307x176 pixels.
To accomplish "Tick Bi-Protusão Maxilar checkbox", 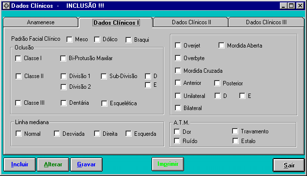I will click(x=63, y=58).
